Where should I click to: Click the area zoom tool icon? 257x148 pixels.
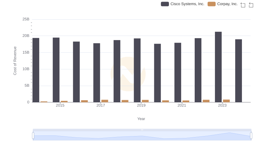(243, 5)
